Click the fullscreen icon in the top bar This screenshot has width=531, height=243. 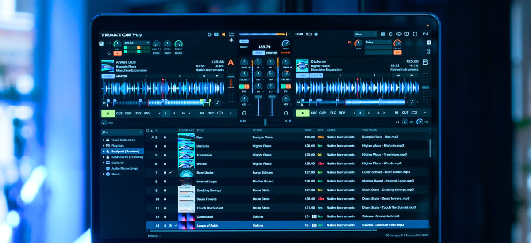[x=415, y=34]
